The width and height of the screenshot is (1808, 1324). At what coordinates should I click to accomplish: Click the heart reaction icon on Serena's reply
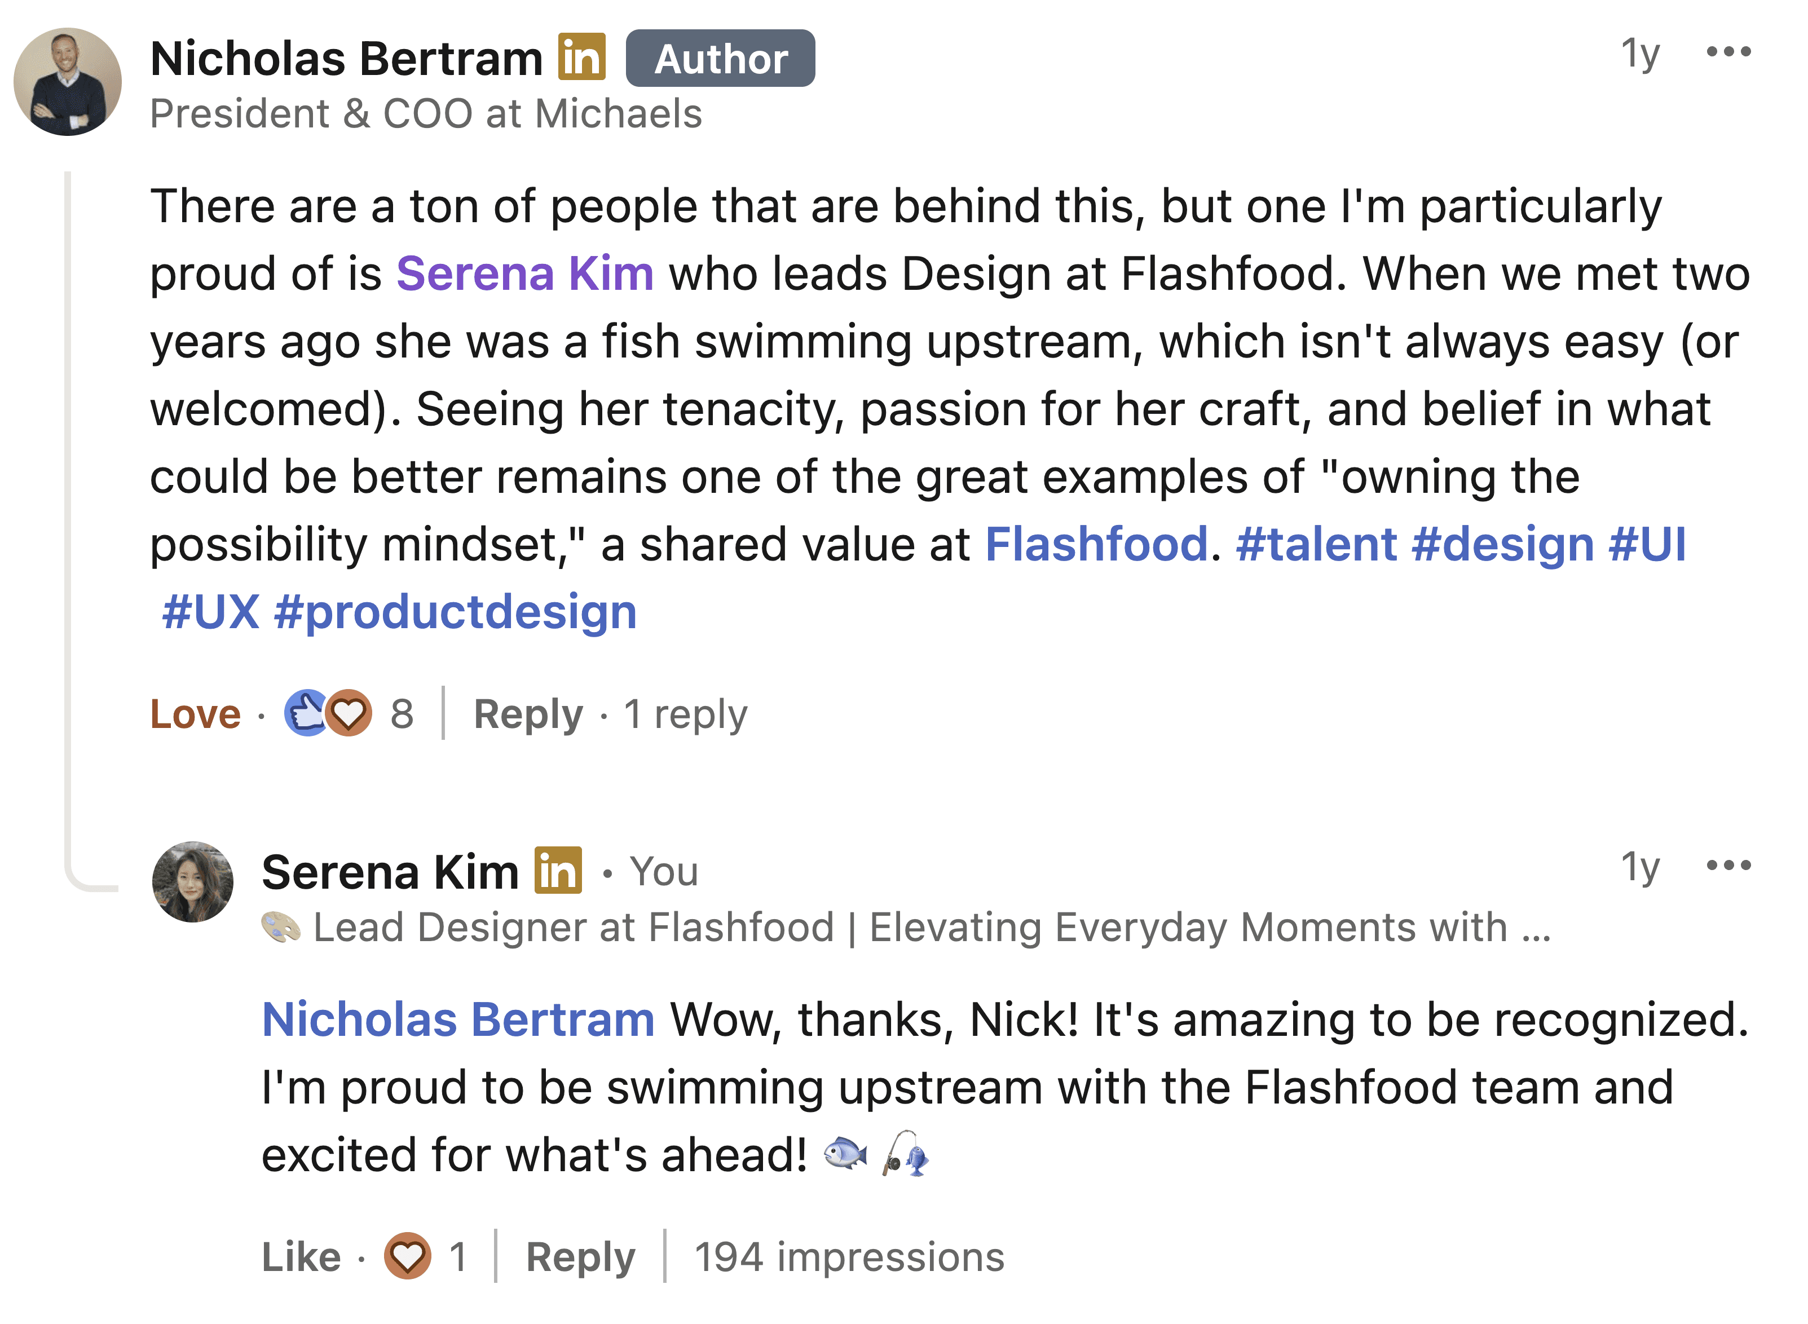coord(407,1256)
